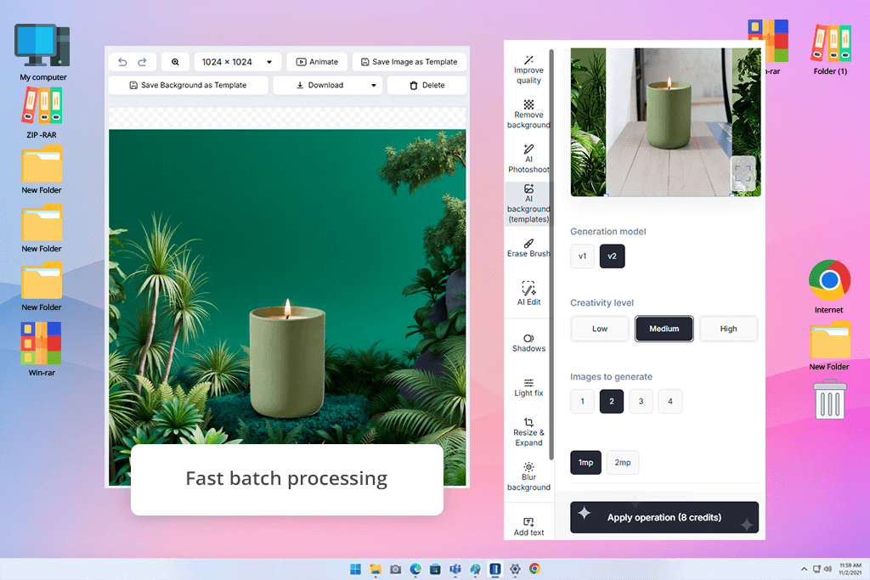Open the 1024 × 1024 size dropdown
Image resolution: width=870 pixels, height=580 pixels.
238,62
